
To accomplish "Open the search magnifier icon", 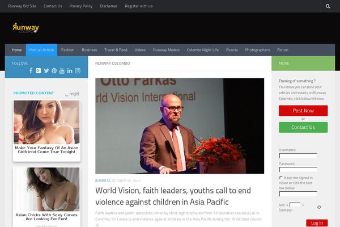I will click(x=328, y=6).
